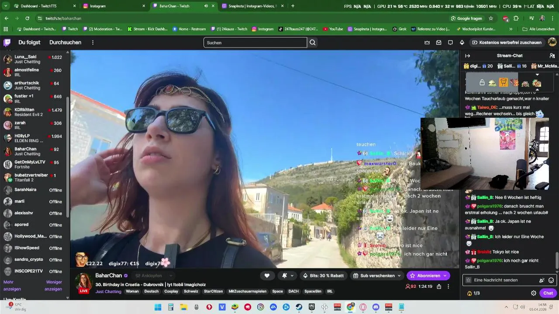The image size is (559, 314).
Task: Open the Grok bookmark
Action: 399,29
